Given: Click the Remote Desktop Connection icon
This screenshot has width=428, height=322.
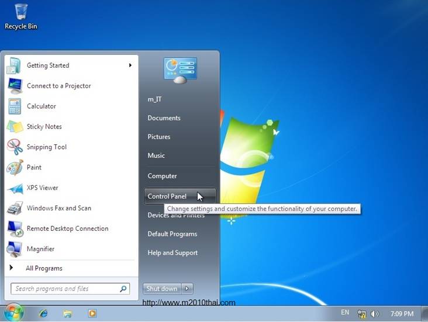Looking at the screenshot, I should (x=15, y=228).
